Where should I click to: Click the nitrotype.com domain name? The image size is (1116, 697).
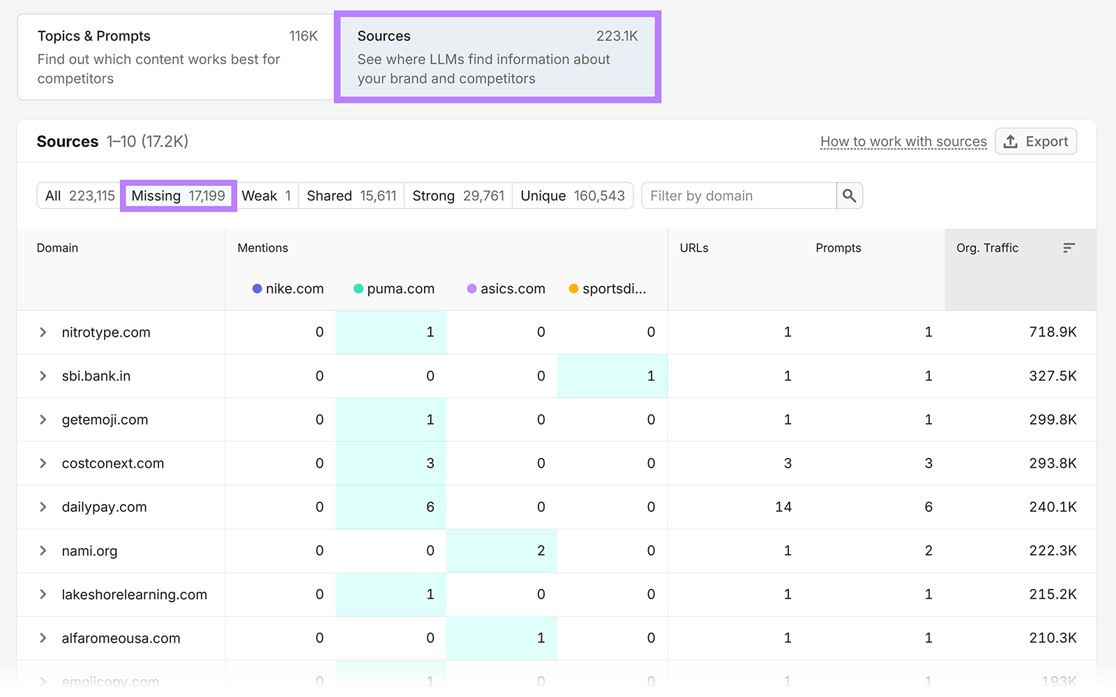point(106,332)
